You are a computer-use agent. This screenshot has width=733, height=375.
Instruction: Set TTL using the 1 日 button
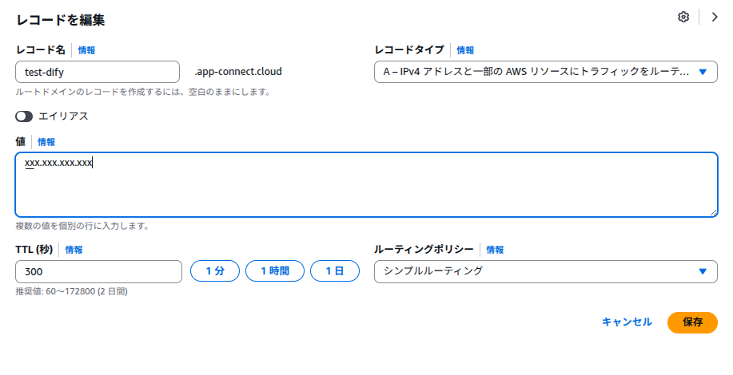pyautogui.click(x=335, y=271)
